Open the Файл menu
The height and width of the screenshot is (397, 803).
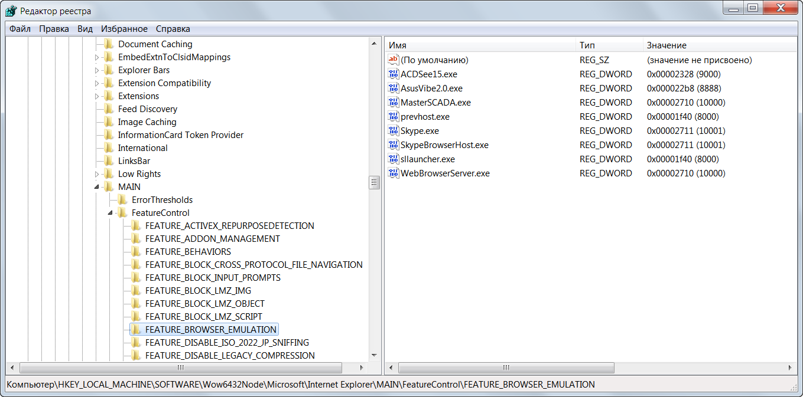point(20,28)
